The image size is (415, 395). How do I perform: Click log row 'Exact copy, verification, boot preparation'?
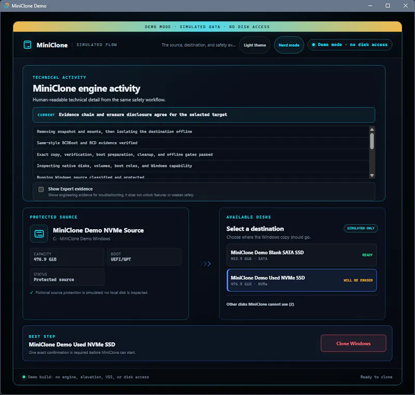click(x=201, y=154)
